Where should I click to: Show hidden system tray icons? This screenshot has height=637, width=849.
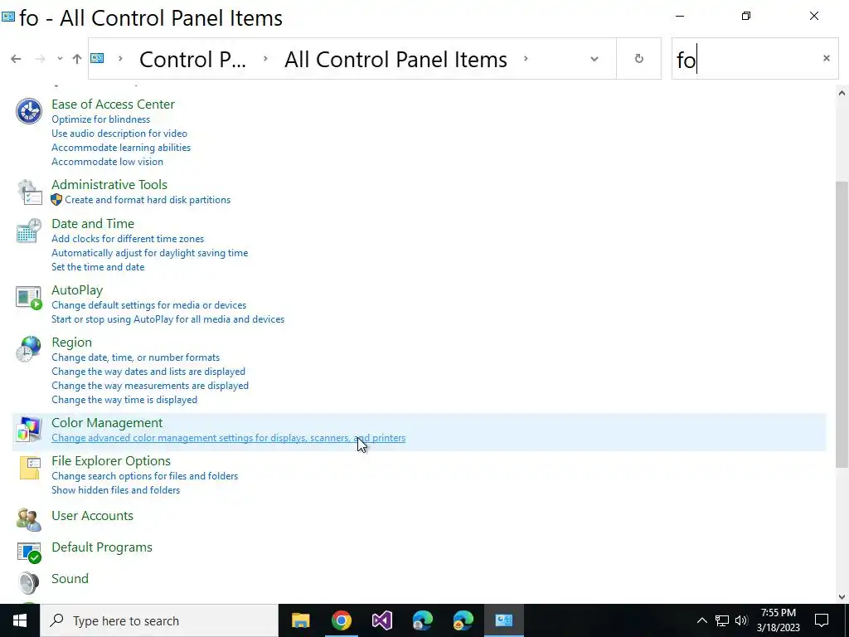[701, 620]
